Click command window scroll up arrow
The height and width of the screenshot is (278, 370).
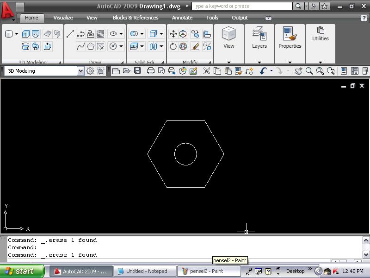click(366, 240)
